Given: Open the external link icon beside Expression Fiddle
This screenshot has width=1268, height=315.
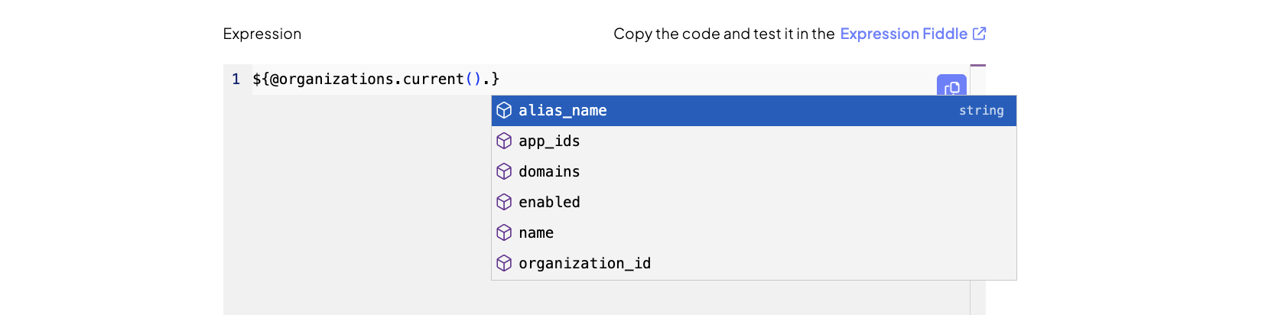Looking at the screenshot, I should [x=979, y=34].
